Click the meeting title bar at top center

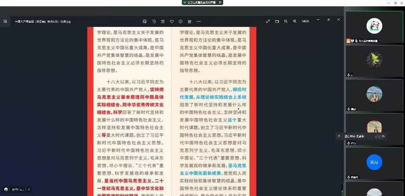(x=202, y=3)
